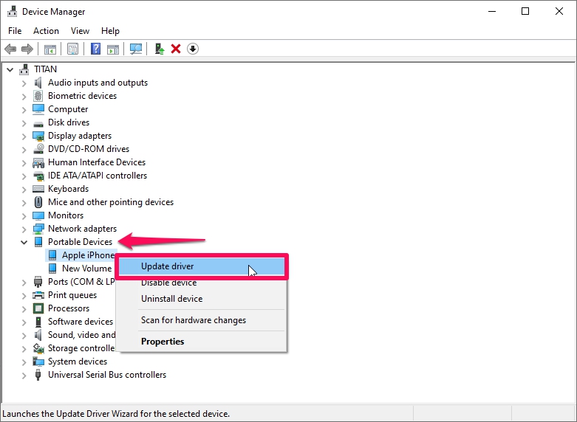The width and height of the screenshot is (577, 422).
Task: Select the Network adapters label
Action: (83, 229)
